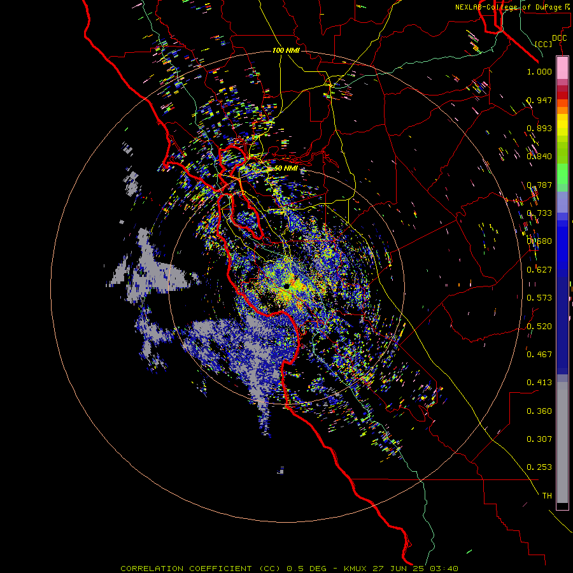Click the gray lower segment of the color bar
This screenshot has width=573, height=573.
pyautogui.click(x=562, y=442)
